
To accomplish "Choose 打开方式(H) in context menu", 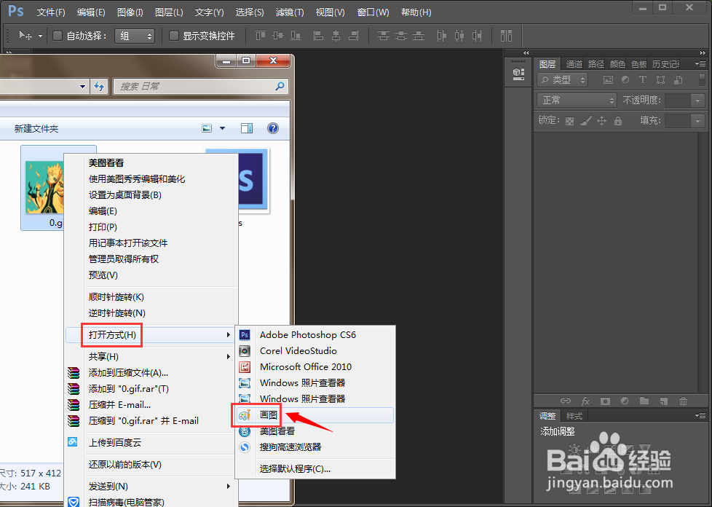I will [151, 335].
